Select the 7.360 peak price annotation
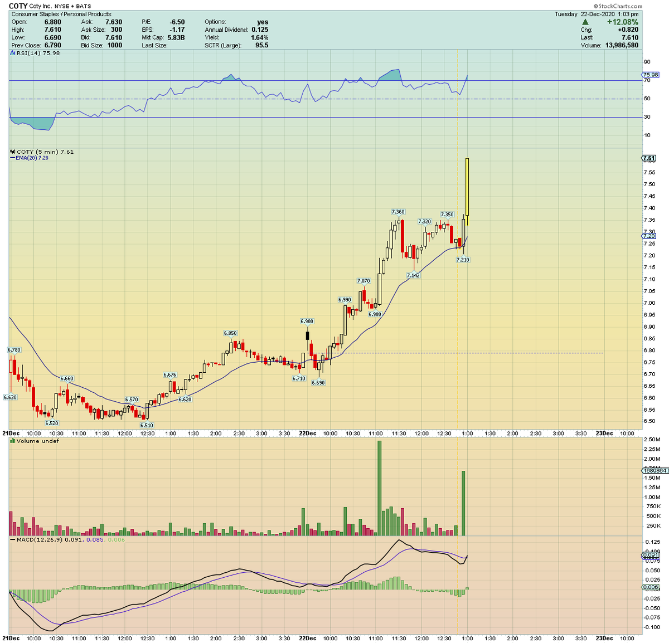Viewport: 669px width, 643px height. [397, 212]
